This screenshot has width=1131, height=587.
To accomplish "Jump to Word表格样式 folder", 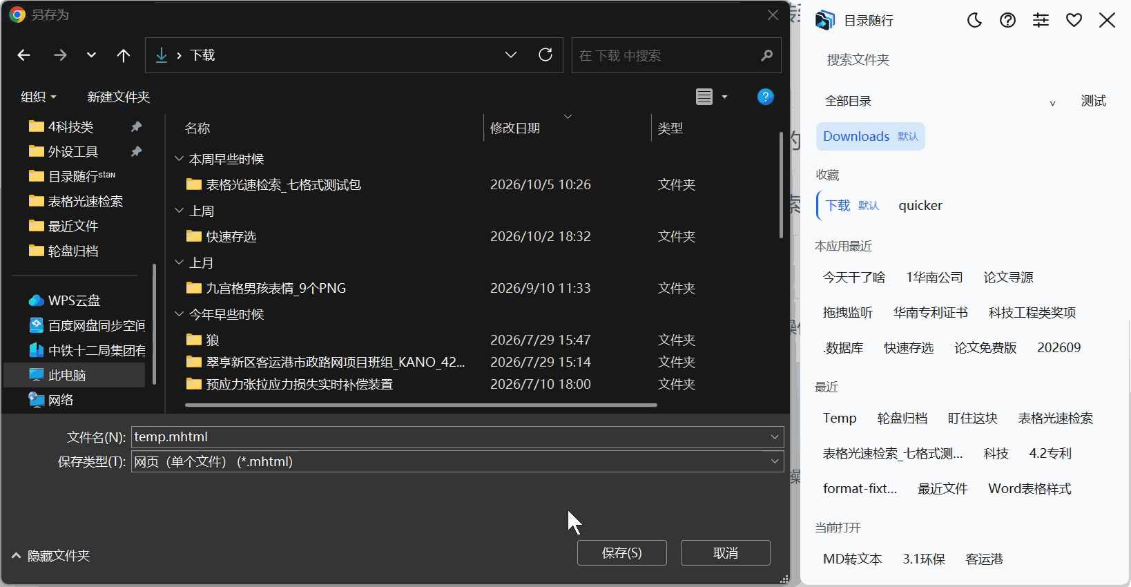I will tap(1029, 489).
